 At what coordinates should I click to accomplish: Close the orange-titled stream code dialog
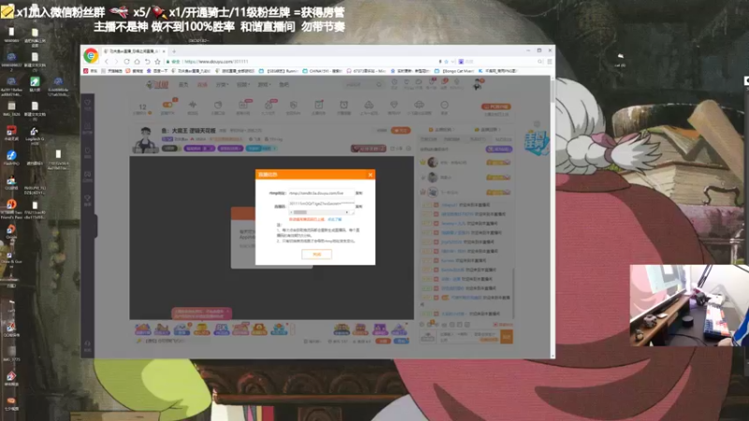pos(370,175)
